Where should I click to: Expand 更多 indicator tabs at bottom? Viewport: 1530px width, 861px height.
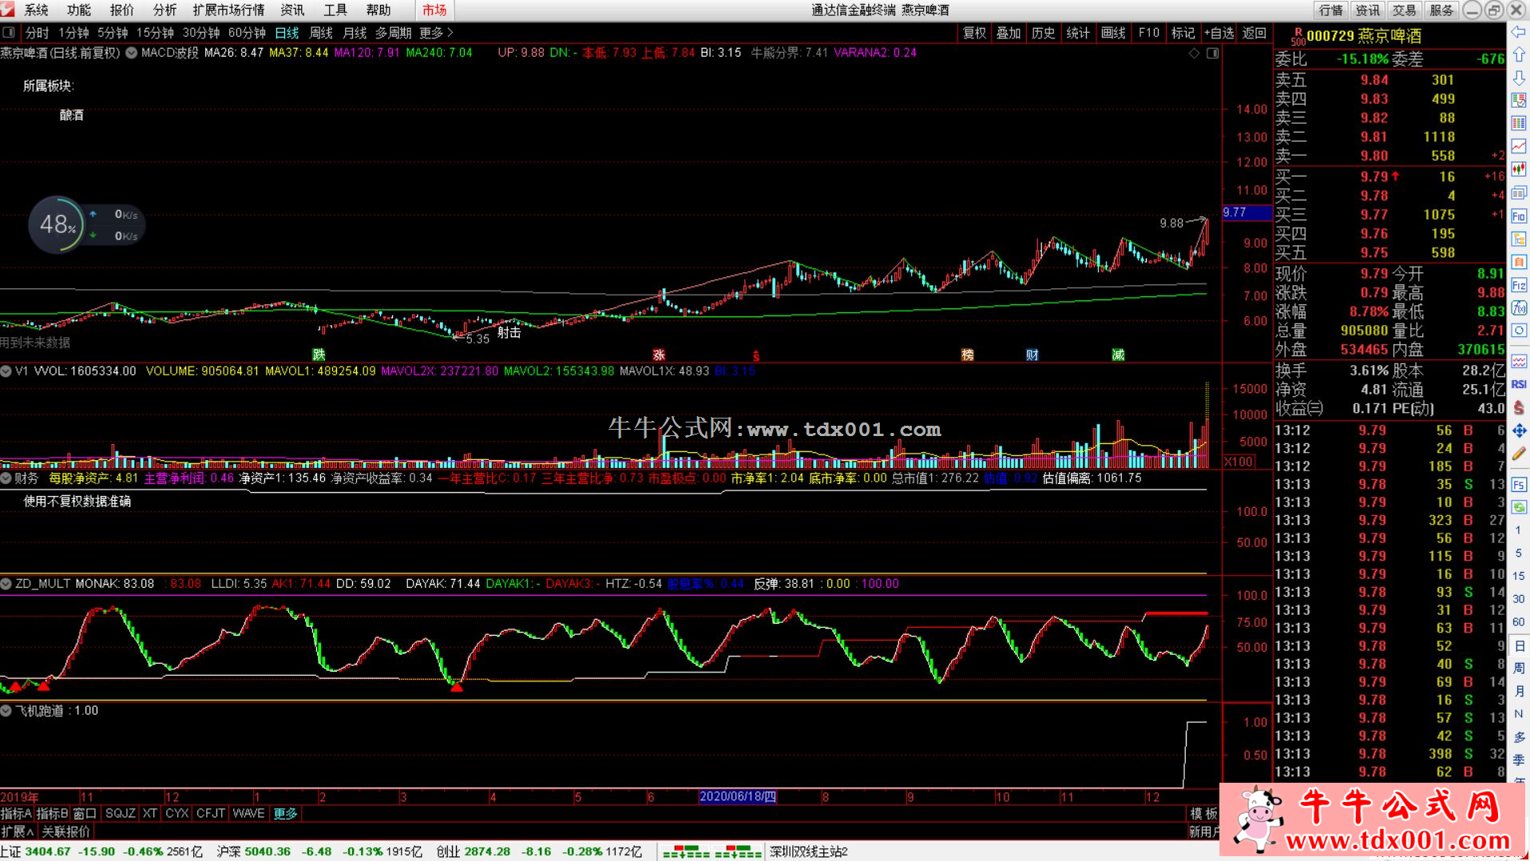pos(285,814)
